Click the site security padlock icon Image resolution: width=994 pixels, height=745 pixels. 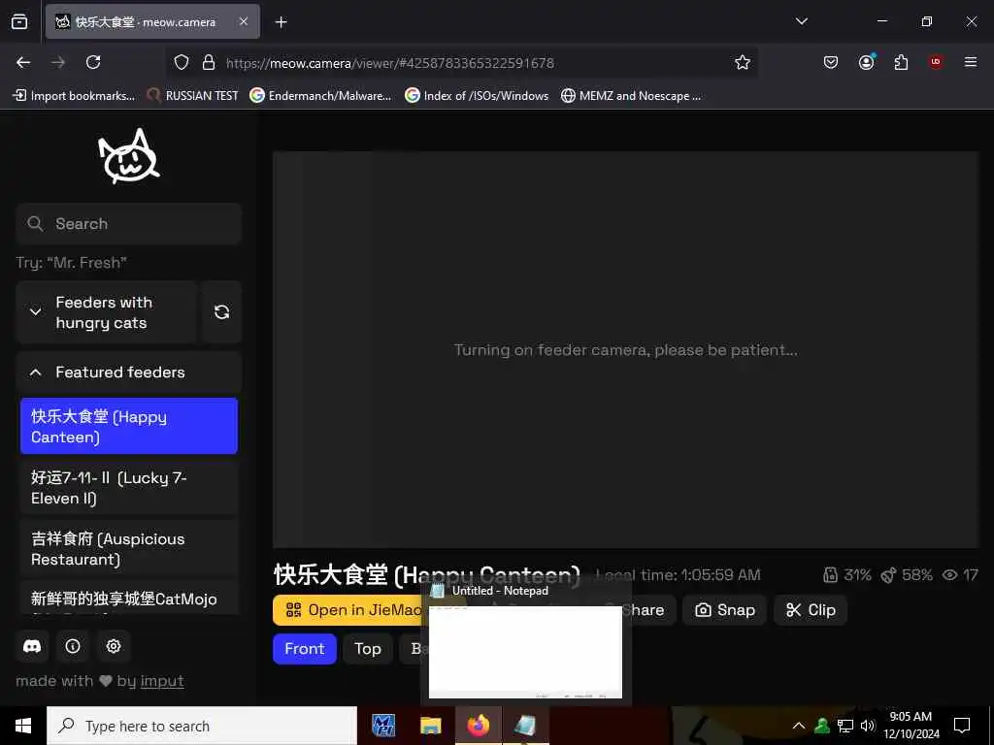click(209, 62)
